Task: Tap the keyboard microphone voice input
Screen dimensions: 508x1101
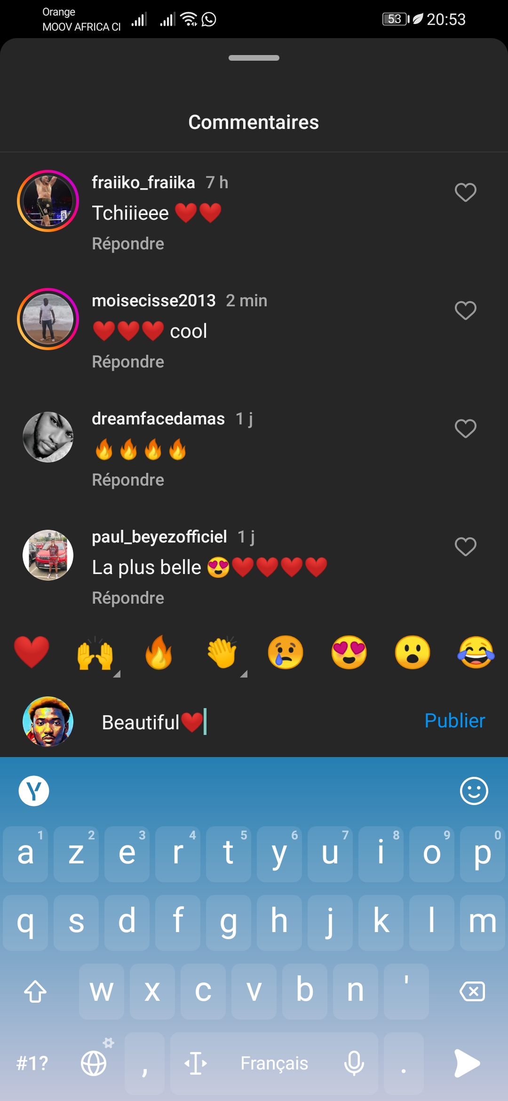Action: click(x=354, y=1063)
